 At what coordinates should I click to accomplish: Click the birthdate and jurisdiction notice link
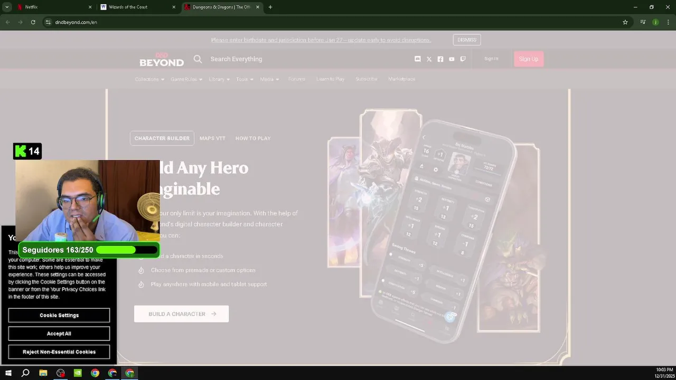tap(321, 40)
